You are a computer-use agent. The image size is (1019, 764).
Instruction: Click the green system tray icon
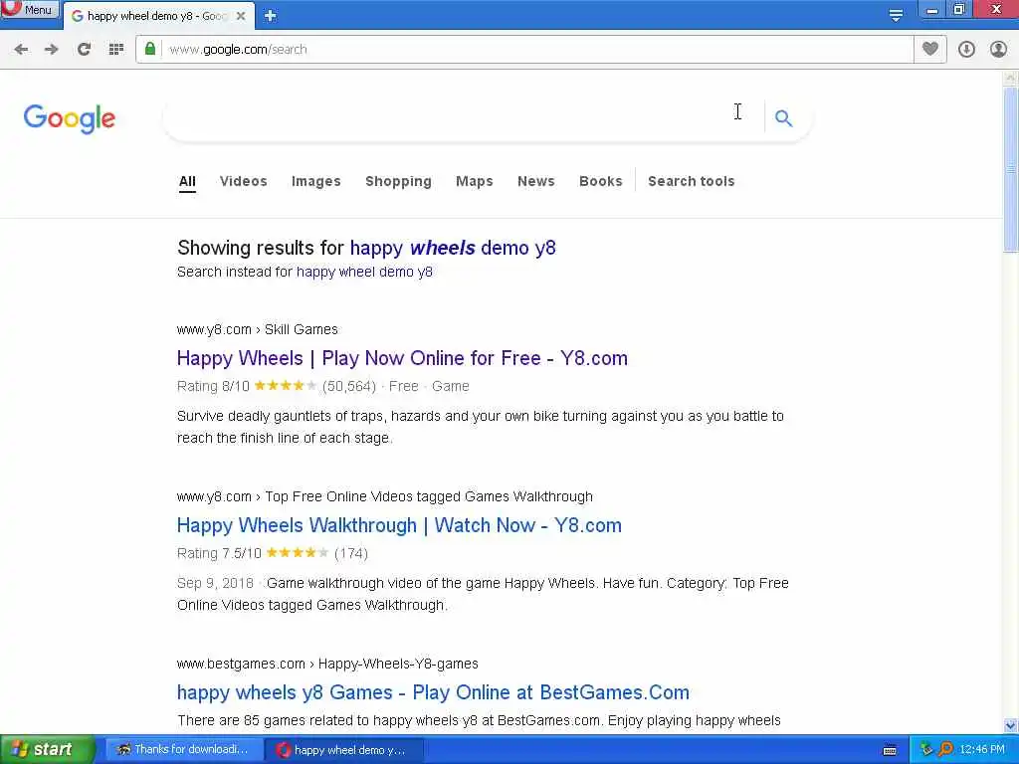click(926, 750)
